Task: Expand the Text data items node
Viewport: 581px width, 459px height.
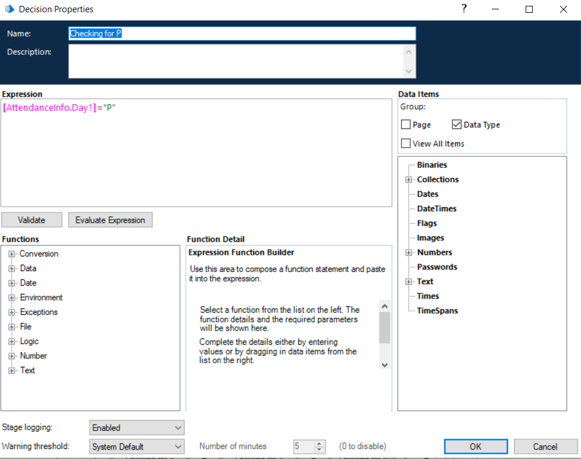Action: [409, 282]
